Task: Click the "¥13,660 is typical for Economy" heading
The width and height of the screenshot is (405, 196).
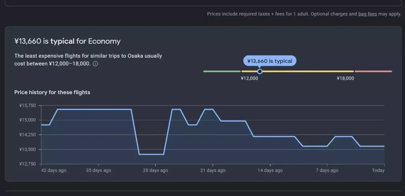Action: (x=67, y=41)
